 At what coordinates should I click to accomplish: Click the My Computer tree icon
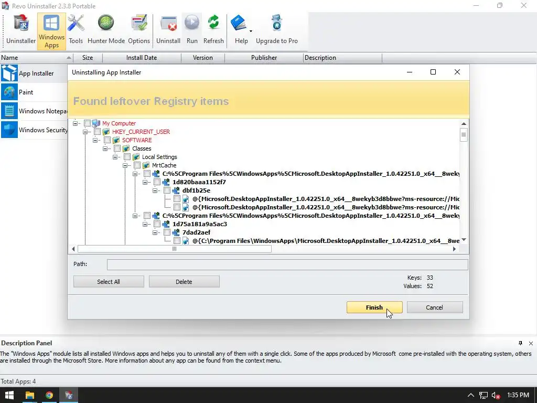point(96,123)
